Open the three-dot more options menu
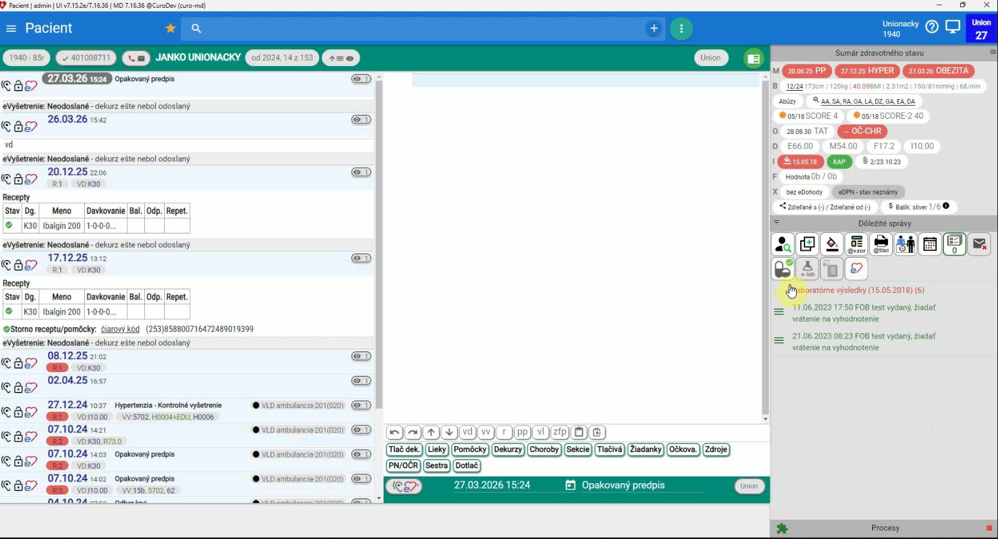The height and width of the screenshot is (539, 998). pyautogui.click(x=681, y=28)
